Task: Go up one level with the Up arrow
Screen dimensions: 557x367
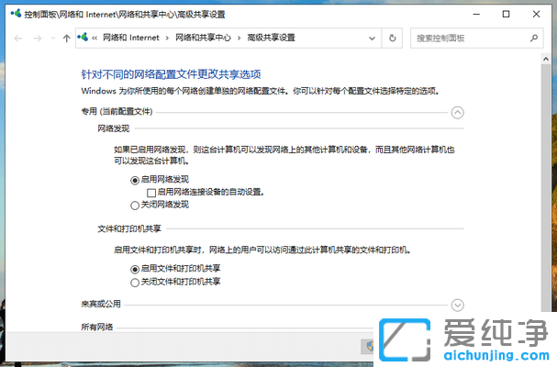Action: coord(66,39)
